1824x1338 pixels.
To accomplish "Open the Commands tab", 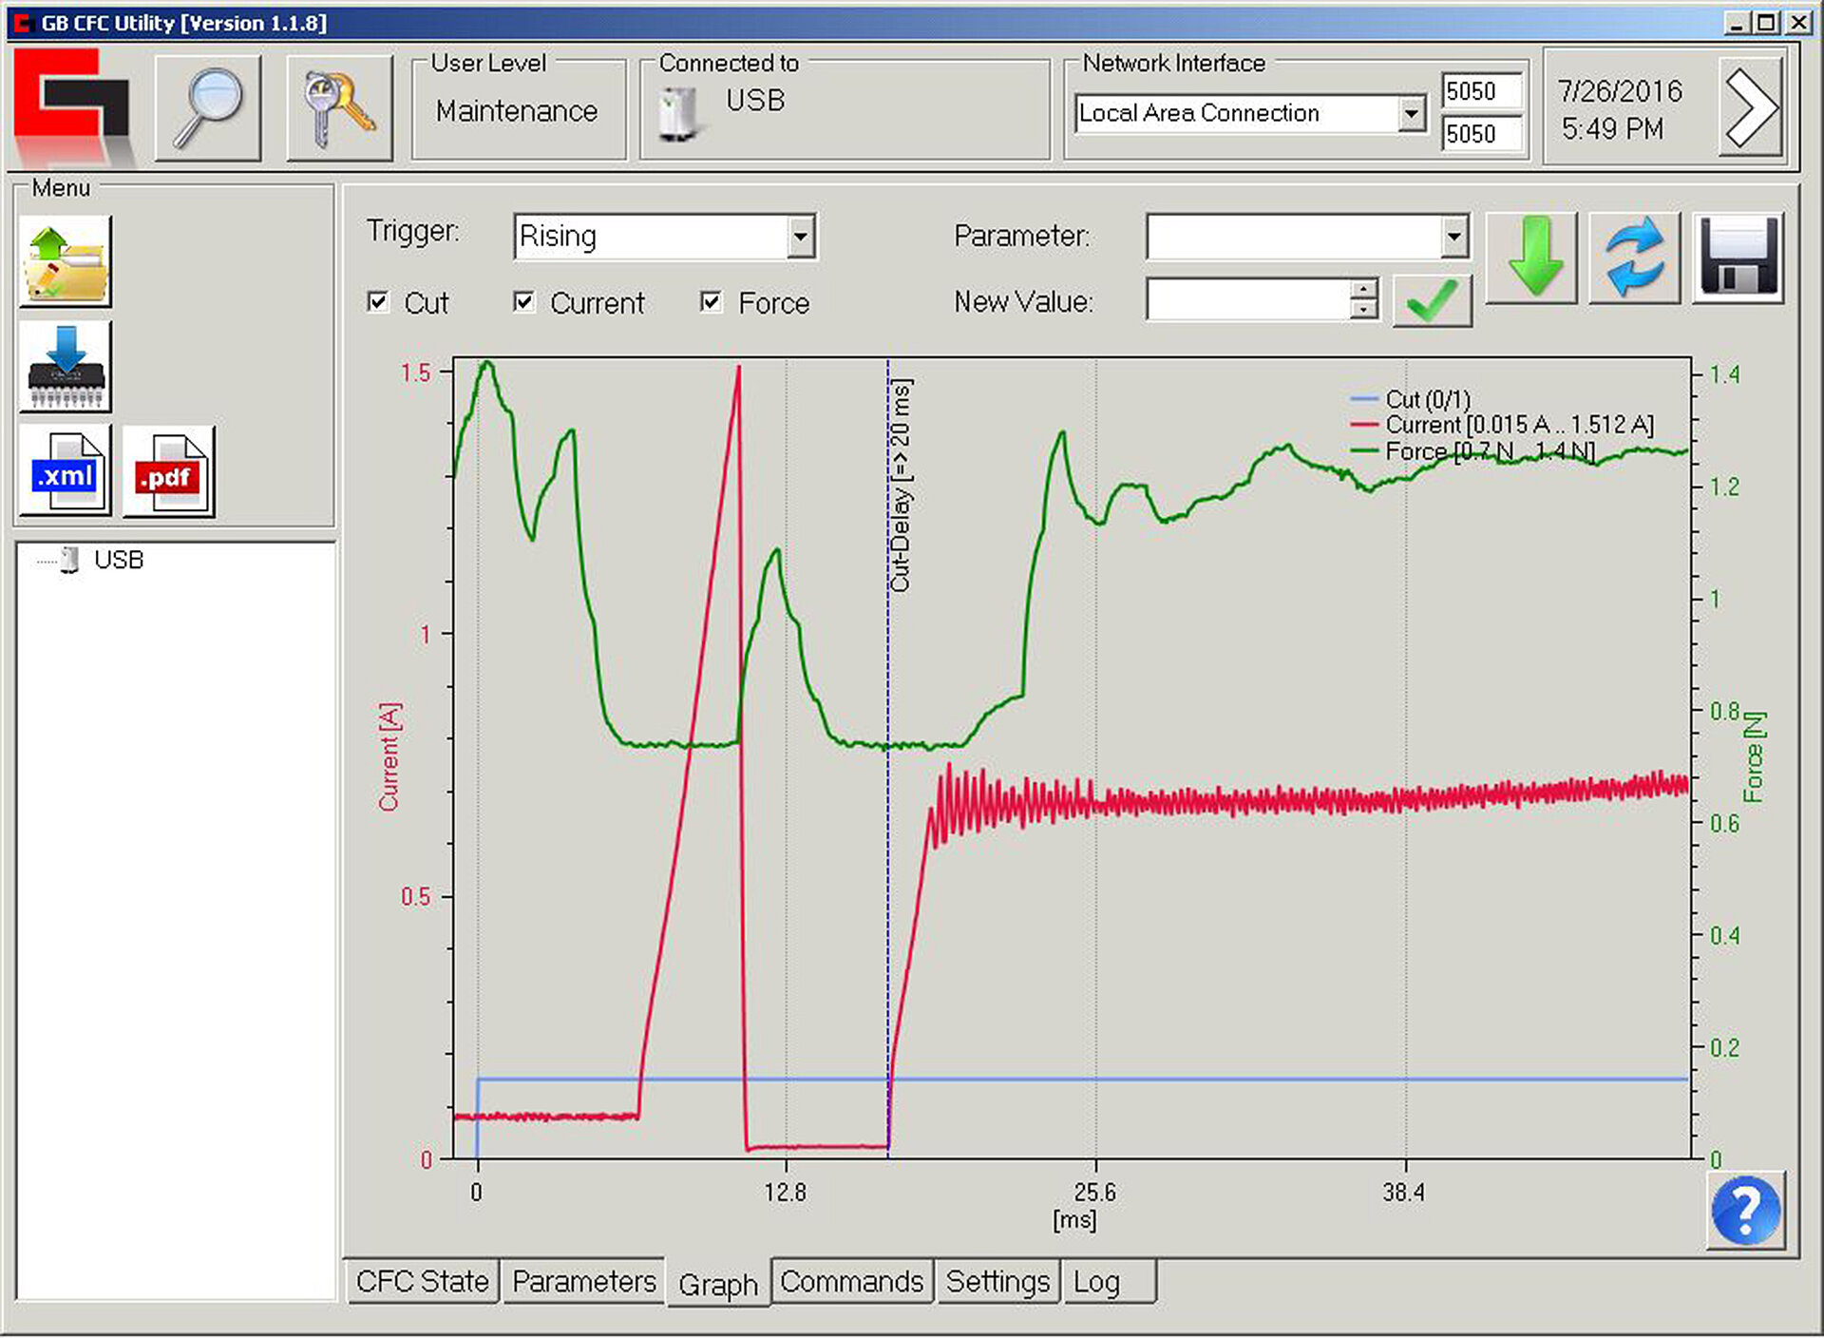I will click(851, 1281).
